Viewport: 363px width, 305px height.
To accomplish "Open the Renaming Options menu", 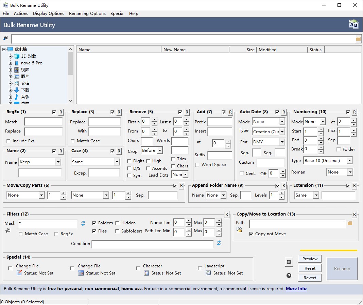I will tap(87, 14).
